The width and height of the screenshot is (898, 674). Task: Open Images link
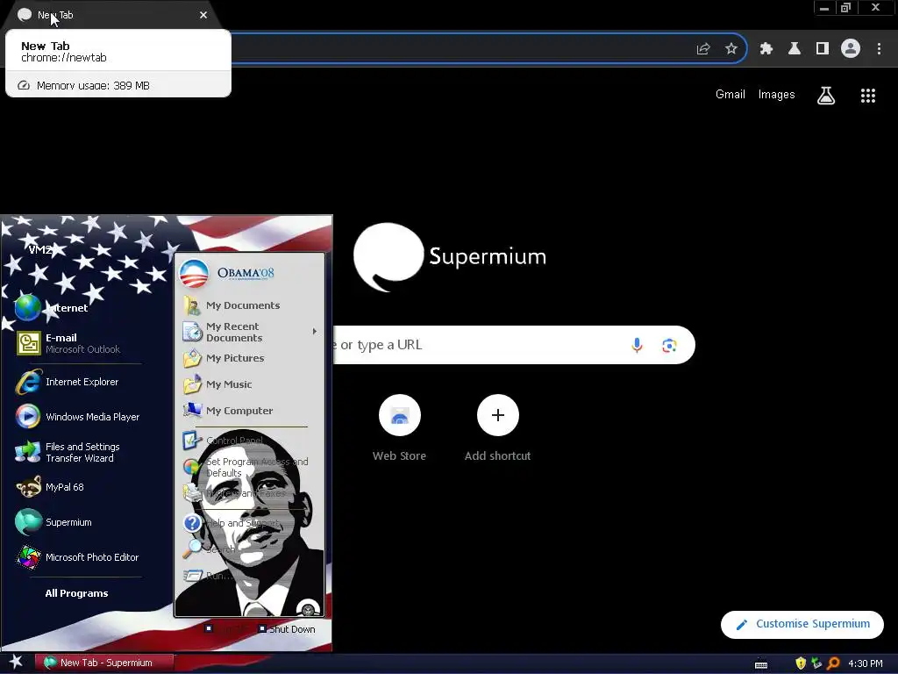point(777,95)
